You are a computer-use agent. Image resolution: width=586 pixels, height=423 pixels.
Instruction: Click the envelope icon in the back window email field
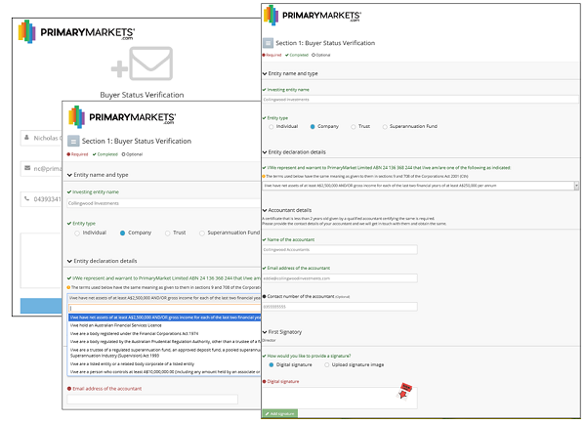click(27, 168)
